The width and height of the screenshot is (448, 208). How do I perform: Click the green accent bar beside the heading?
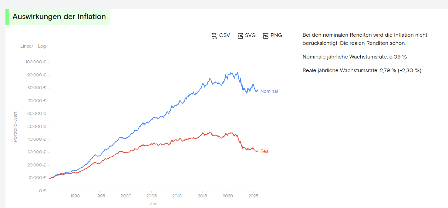pyautogui.click(x=7, y=17)
